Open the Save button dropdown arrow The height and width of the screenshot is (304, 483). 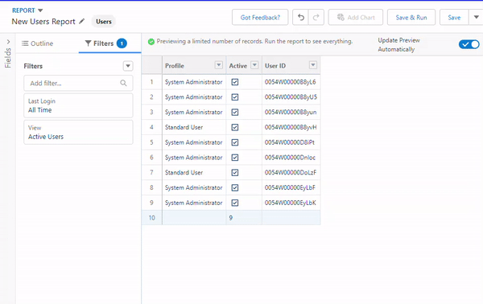[x=476, y=17]
